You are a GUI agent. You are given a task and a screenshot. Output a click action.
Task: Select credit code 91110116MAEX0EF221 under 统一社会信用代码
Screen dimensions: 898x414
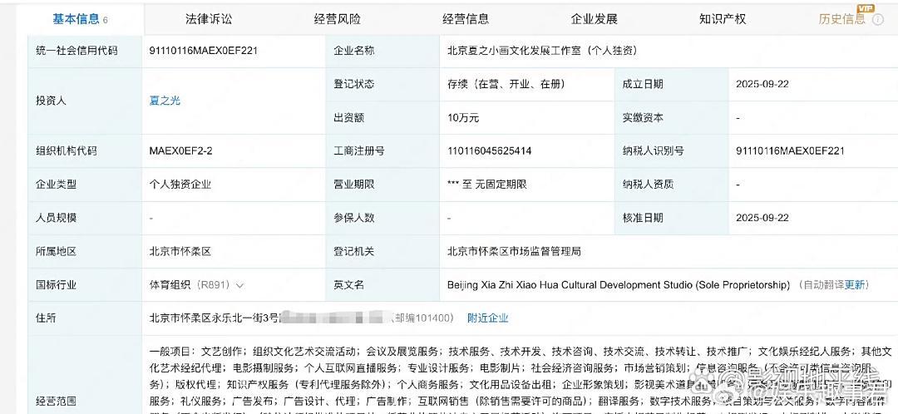pyautogui.click(x=204, y=51)
